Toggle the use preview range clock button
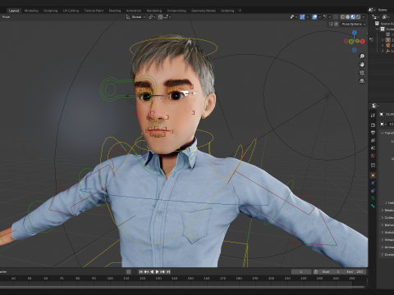Screen dimensions: 394x295 [316, 272]
